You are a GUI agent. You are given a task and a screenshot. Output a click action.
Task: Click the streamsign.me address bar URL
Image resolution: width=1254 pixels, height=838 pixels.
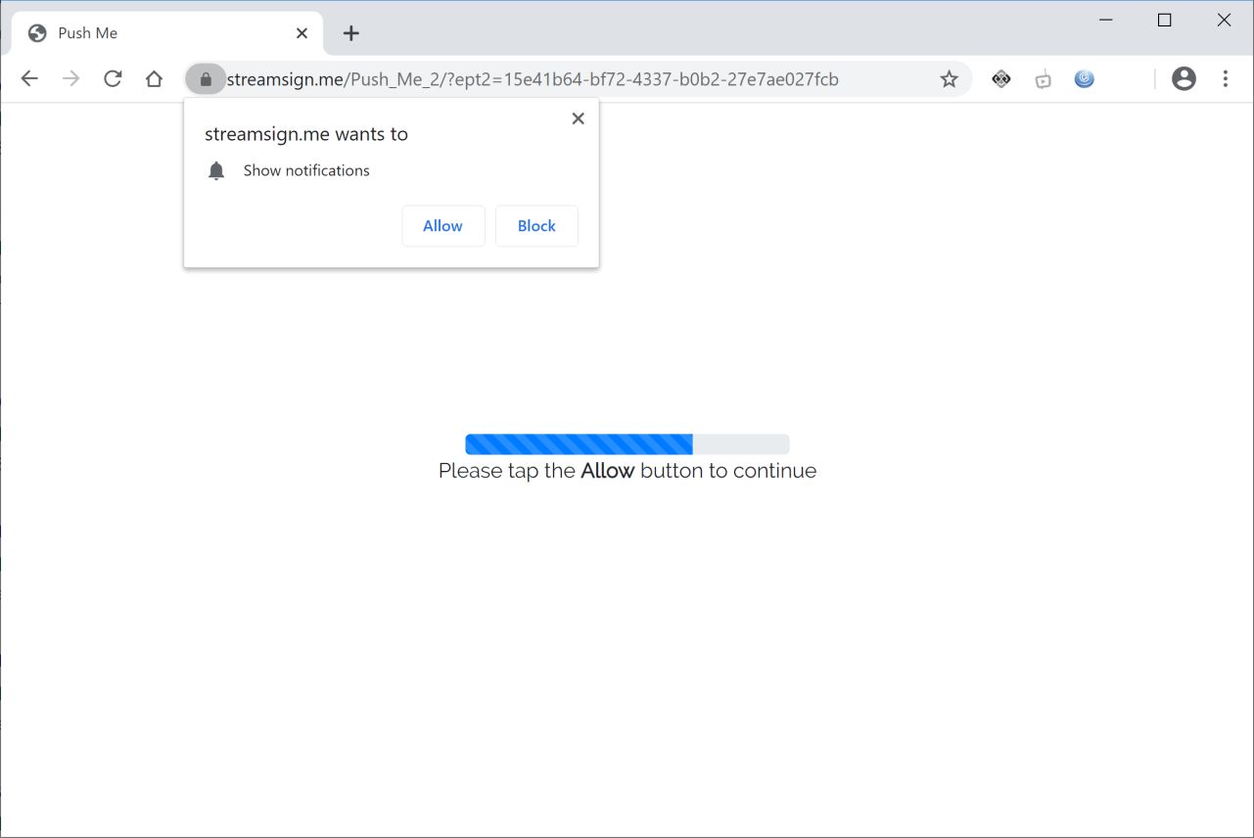click(x=533, y=79)
